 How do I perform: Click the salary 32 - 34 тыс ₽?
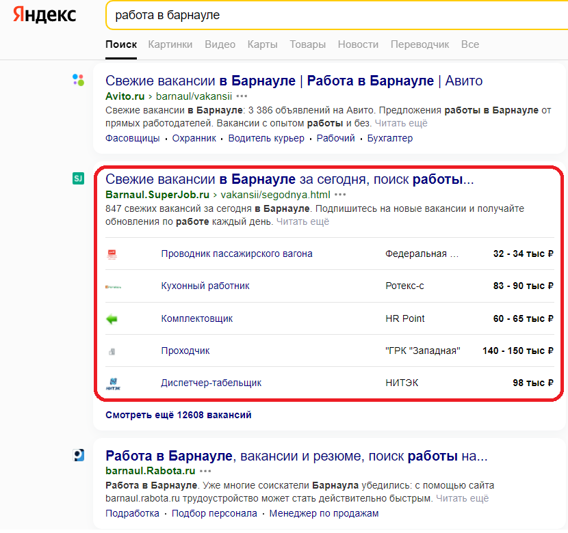pyautogui.click(x=523, y=254)
